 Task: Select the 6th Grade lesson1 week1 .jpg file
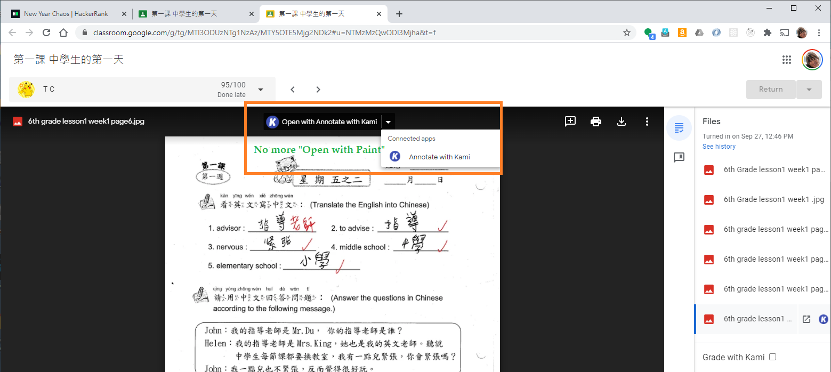(762, 200)
